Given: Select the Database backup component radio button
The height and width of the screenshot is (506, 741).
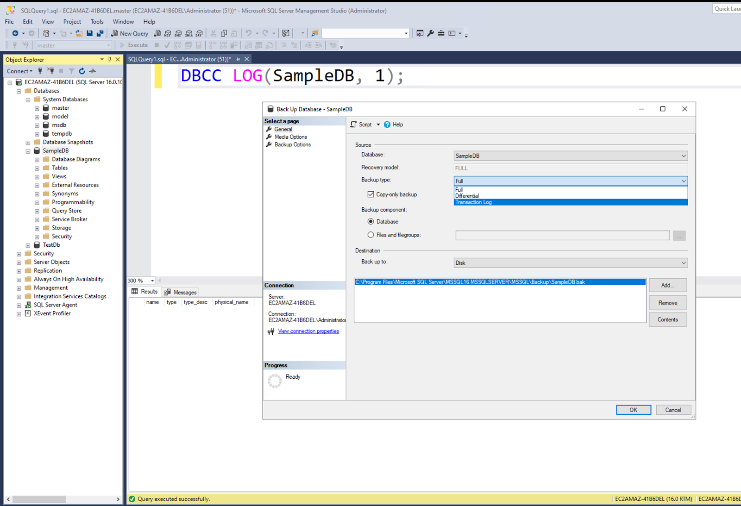Looking at the screenshot, I should pos(370,221).
